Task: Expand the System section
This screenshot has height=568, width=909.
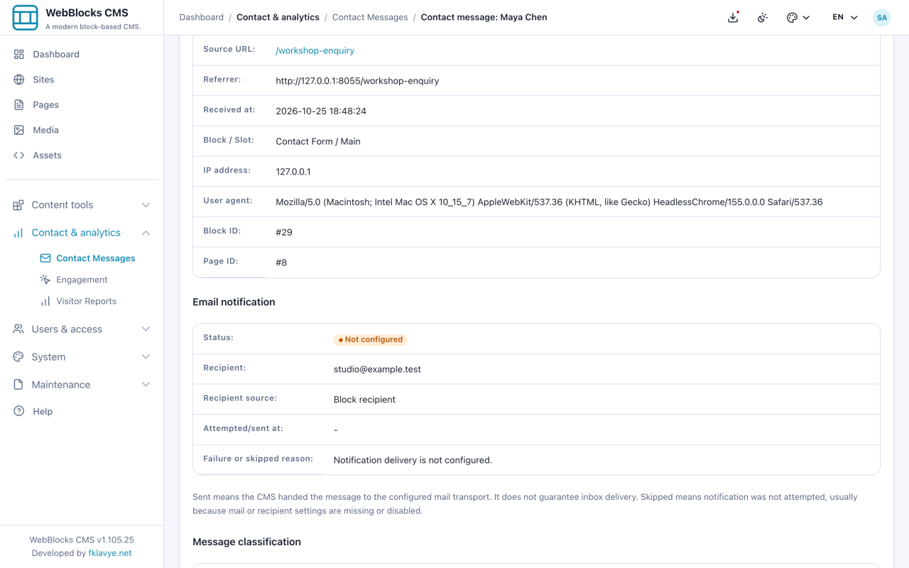Action: (x=82, y=357)
